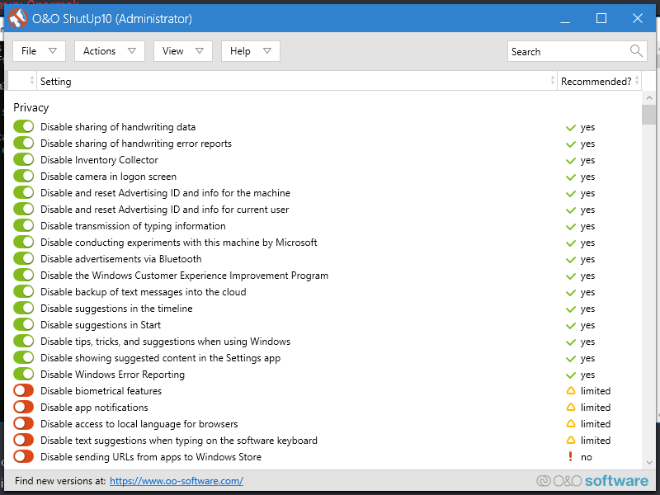
Task: Open the View dropdown menu
Action: pos(183,51)
